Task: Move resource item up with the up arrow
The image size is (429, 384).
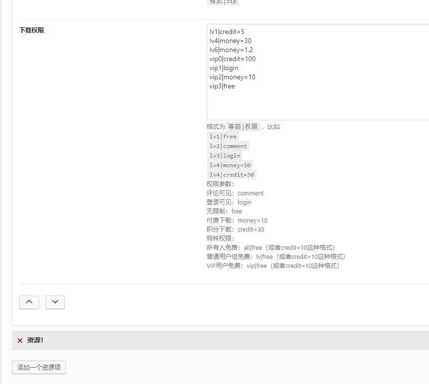Action: 29,302
